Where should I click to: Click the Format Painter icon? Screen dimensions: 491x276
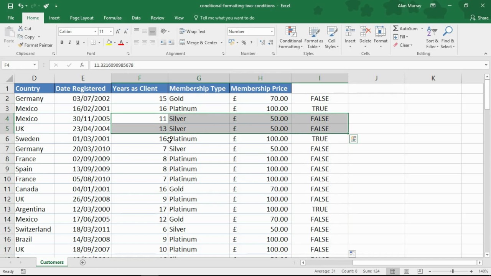(21, 45)
